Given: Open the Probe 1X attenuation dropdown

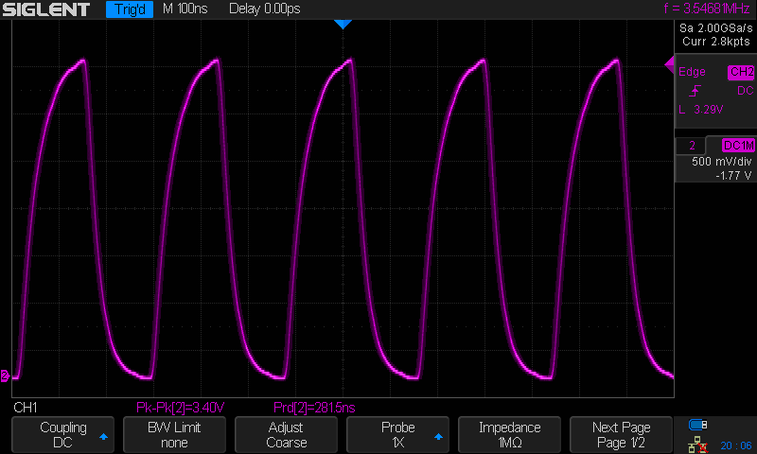Looking at the screenshot, I should click(398, 434).
